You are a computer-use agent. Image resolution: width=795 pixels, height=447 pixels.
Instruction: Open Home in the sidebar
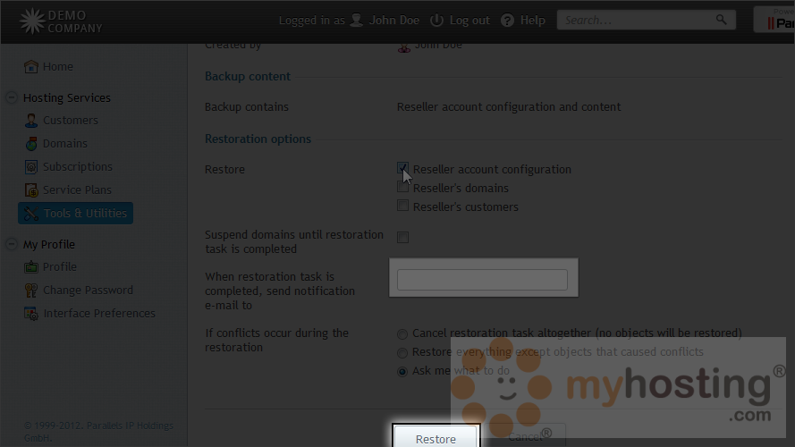[x=58, y=66]
